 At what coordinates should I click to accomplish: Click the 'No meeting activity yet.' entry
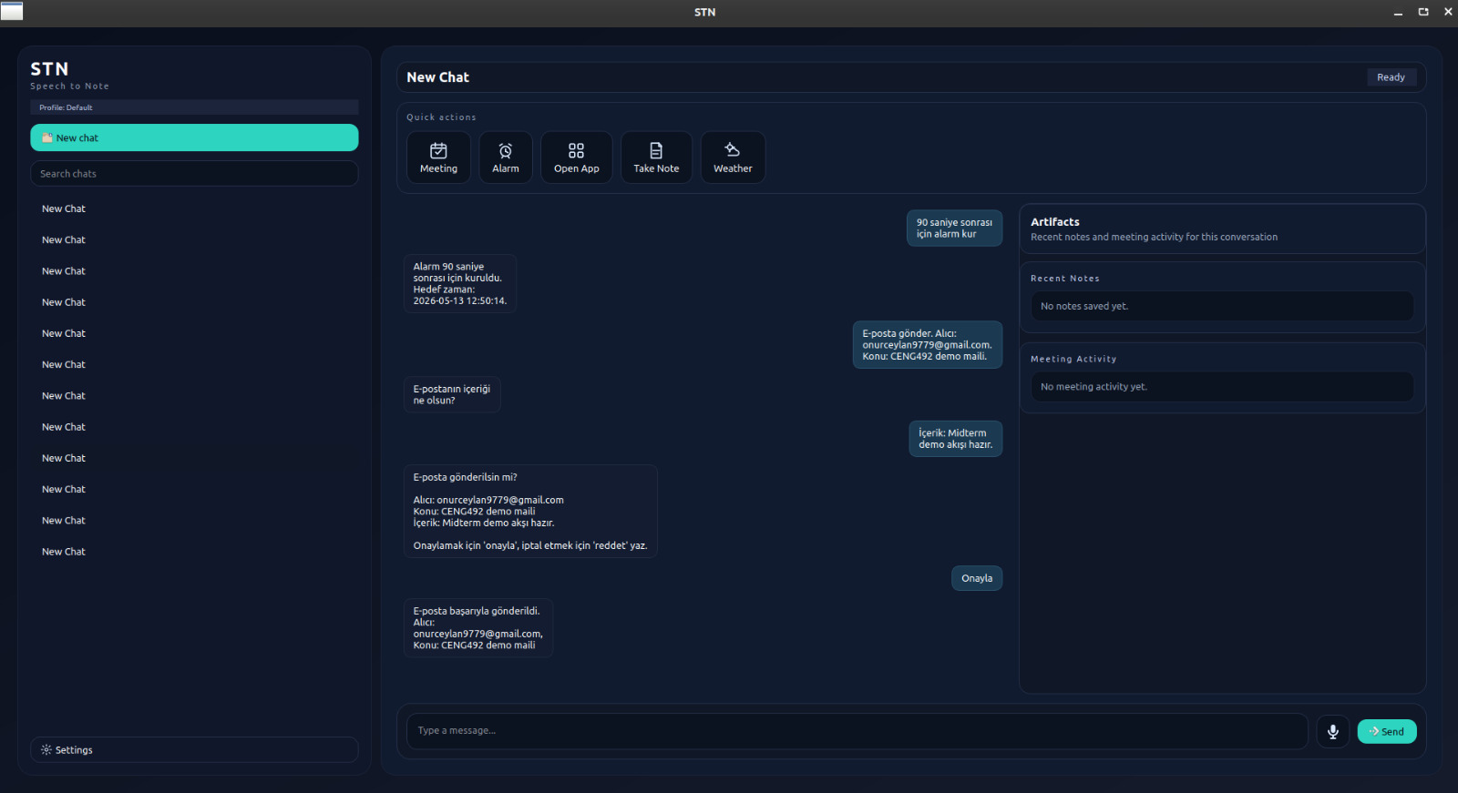[x=1222, y=387]
